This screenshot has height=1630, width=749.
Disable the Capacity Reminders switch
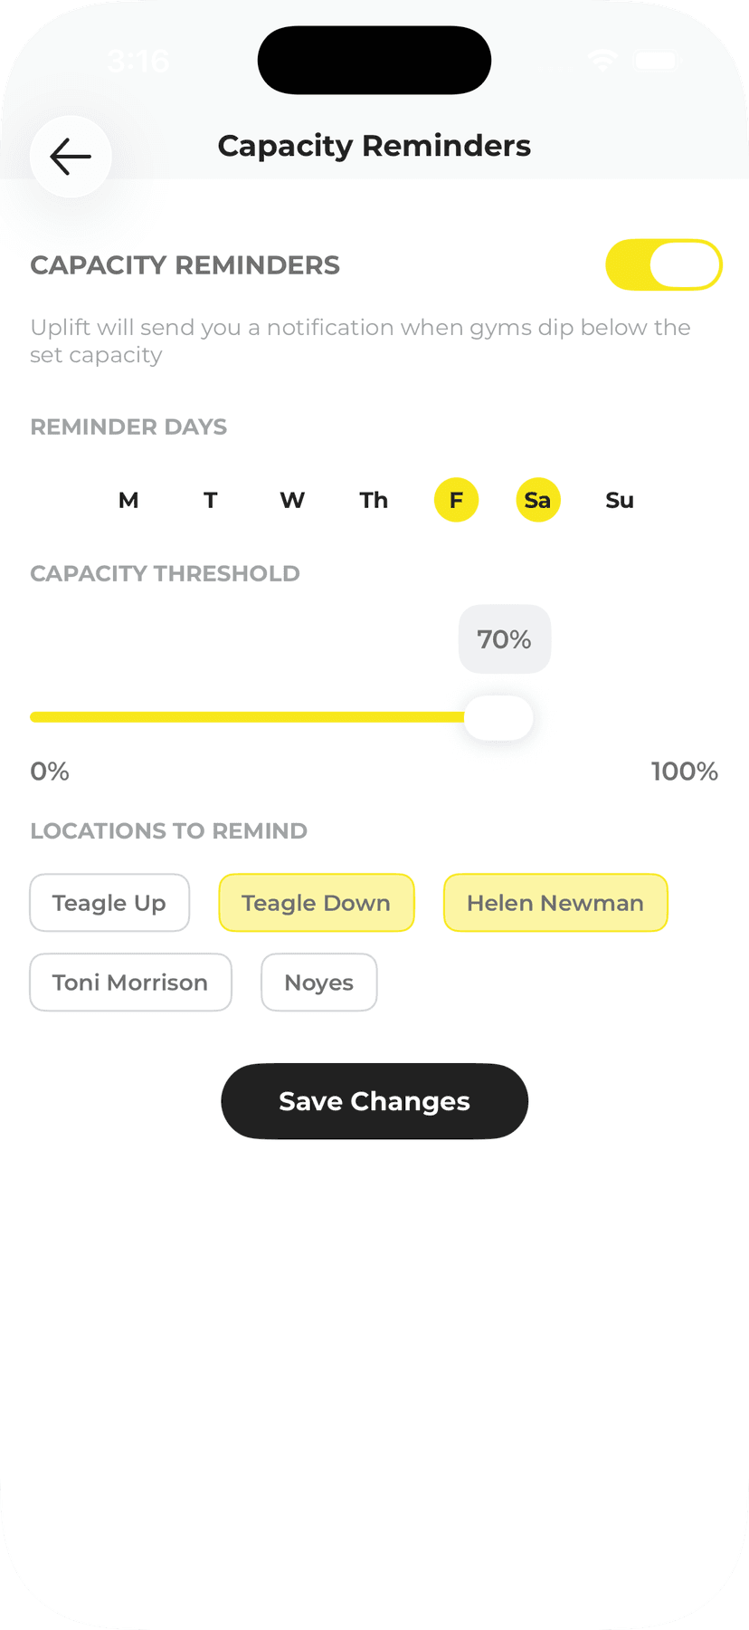[663, 264]
